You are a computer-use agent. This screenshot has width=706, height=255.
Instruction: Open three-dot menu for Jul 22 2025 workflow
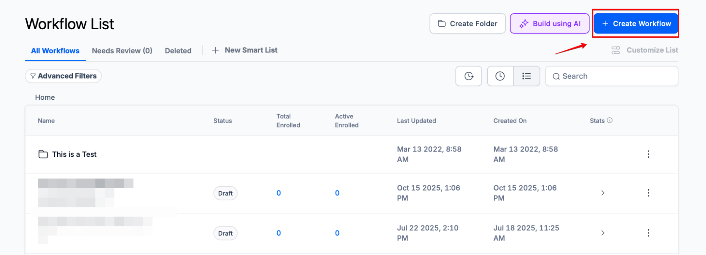pyautogui.click(x=648, y=233)
